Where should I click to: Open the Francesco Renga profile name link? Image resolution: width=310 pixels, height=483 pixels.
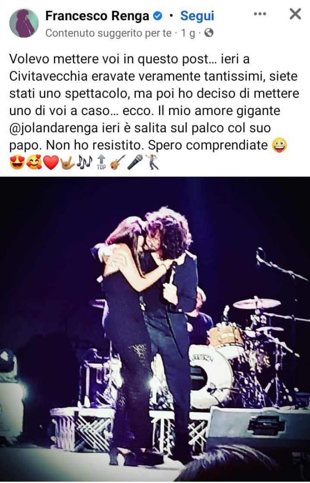click(97, 16)
